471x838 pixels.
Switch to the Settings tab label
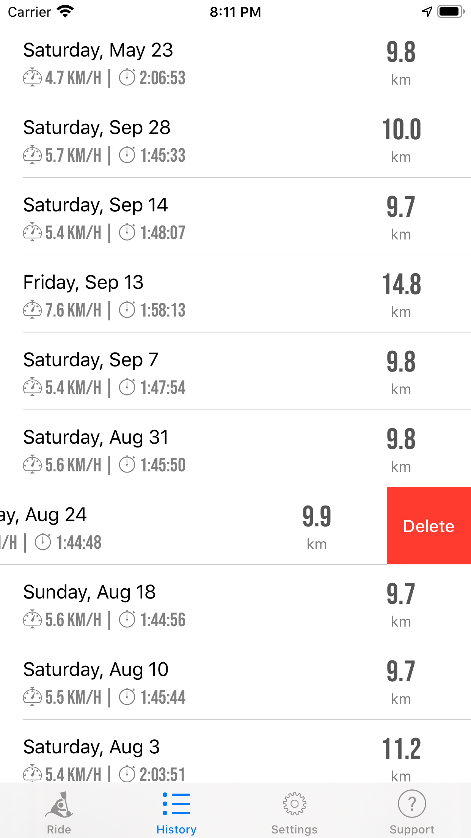294,830
